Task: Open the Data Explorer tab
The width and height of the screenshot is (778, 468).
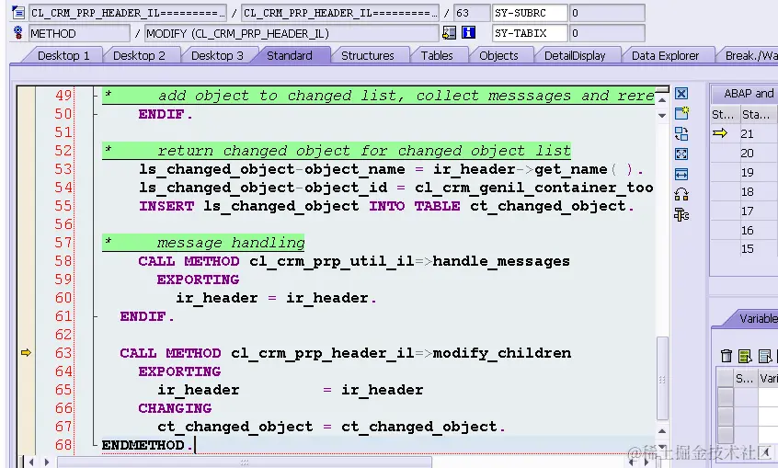Action: 665,55
